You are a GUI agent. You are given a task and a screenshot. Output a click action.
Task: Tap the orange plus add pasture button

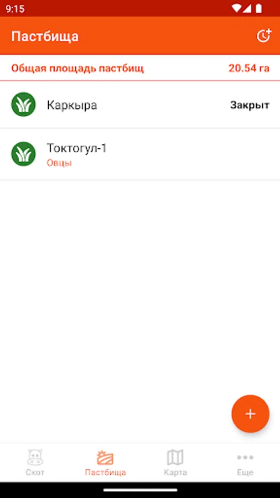(x=251, y=414)
